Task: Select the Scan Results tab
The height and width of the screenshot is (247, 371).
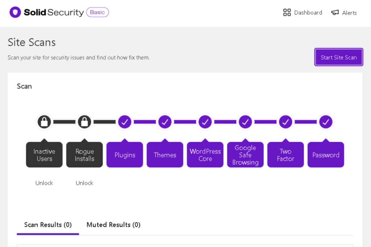Action: tap(47, 225)
